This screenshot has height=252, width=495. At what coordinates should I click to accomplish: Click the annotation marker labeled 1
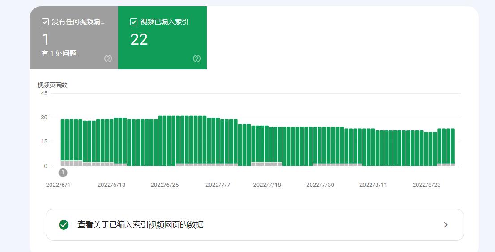pyautogui.click(x=63, y=172)
